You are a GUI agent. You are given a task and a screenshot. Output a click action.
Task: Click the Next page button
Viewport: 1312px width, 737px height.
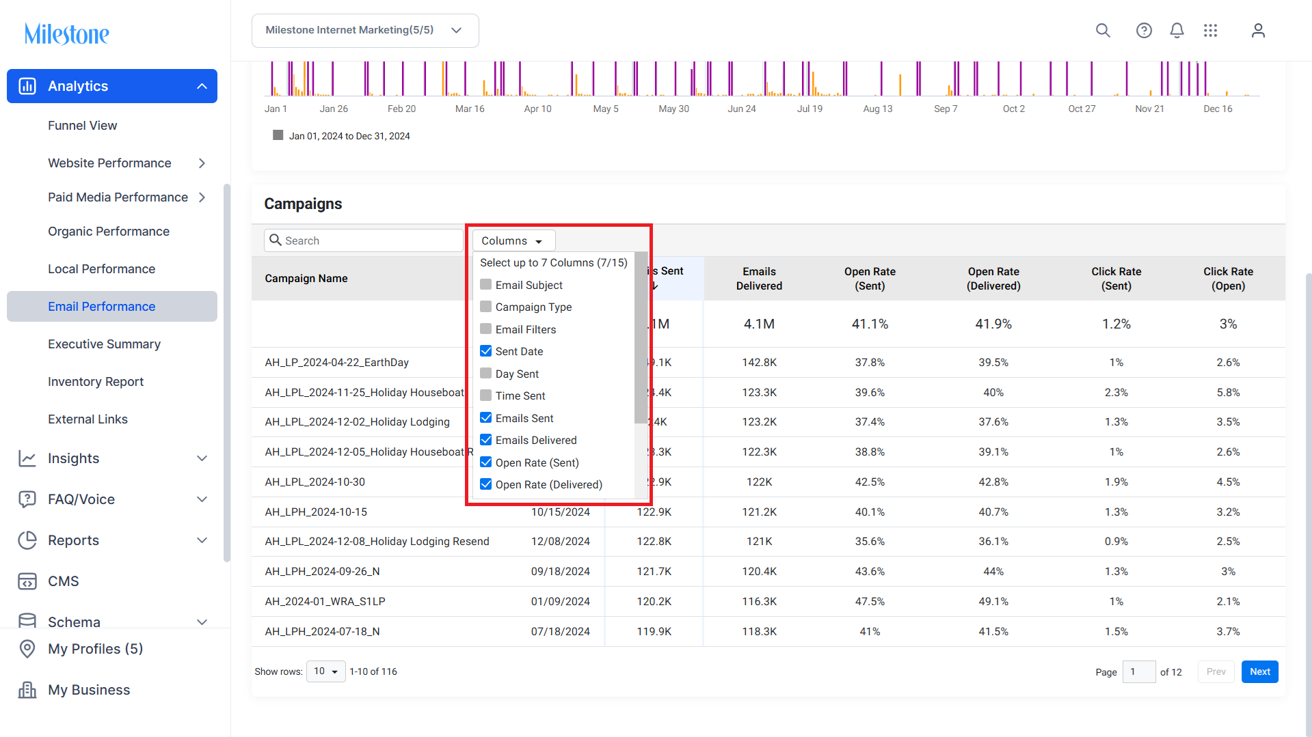(x=1259, y=671)
